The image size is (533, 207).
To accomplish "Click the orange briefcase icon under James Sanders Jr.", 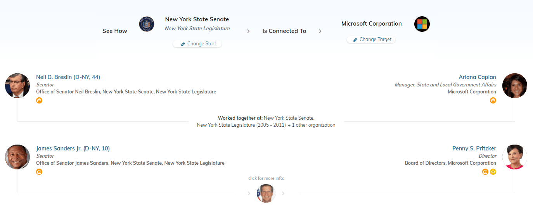I will [39, 172].
